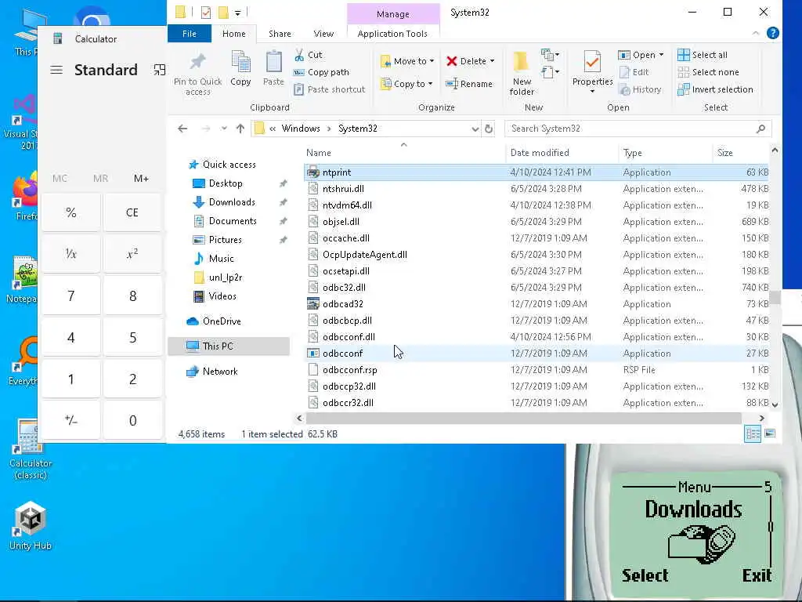The height and width of the screenshot is (602, 802).
Task: Collapse the ribbon with chevron
Action: click(x=756, y=33)
